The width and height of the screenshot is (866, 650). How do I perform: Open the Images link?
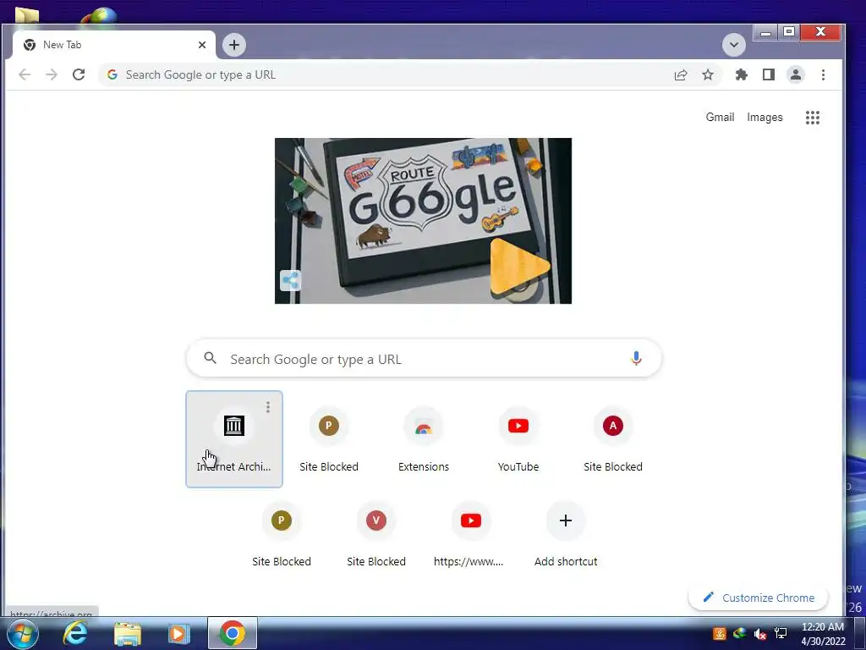(765, 117)
